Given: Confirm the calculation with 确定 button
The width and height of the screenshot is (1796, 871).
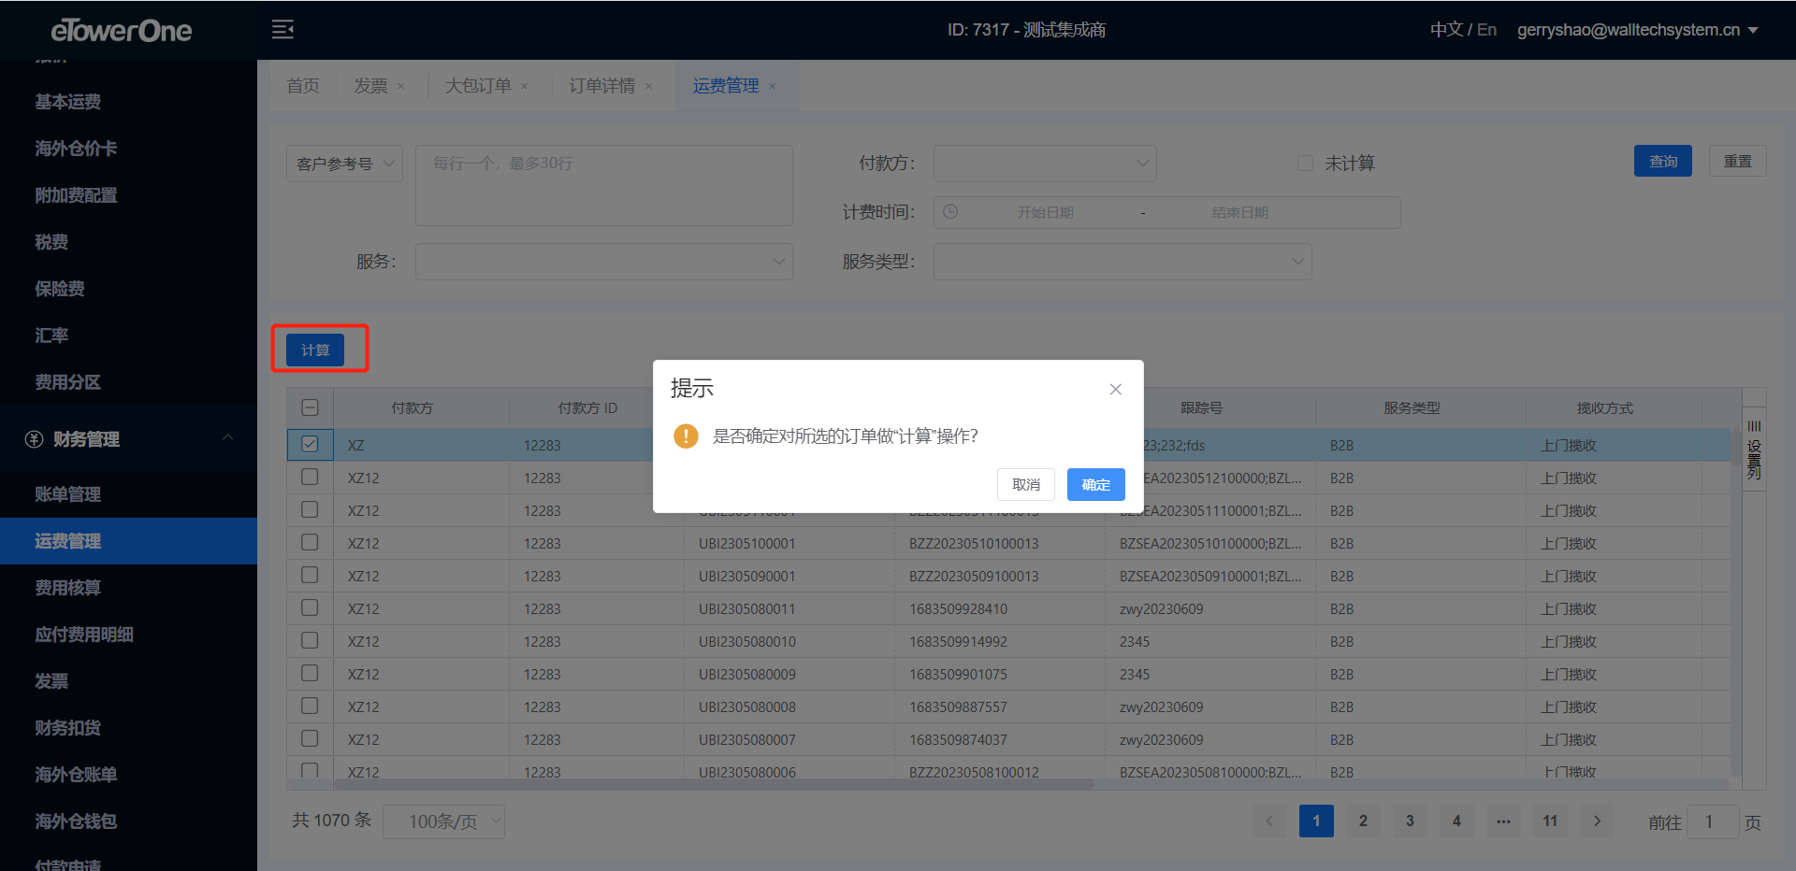Looking at the screenshot, I should coord(1095,484).
